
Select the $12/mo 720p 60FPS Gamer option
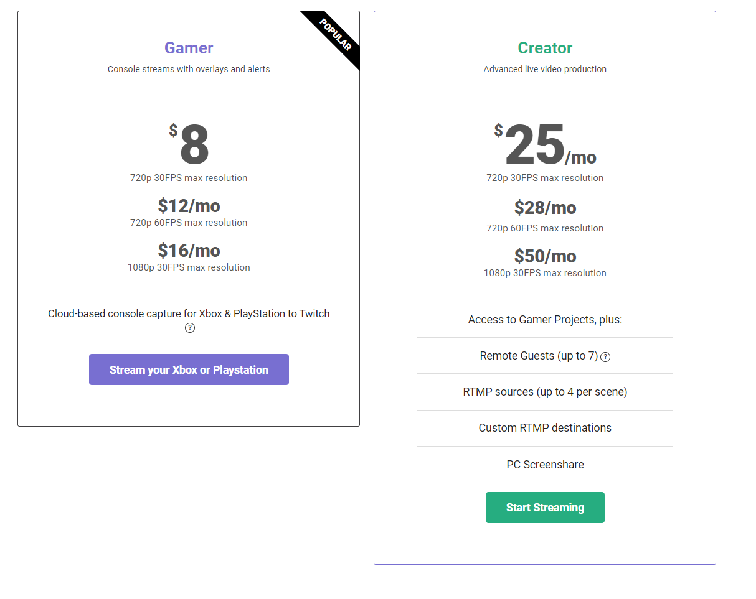[189, 206]
